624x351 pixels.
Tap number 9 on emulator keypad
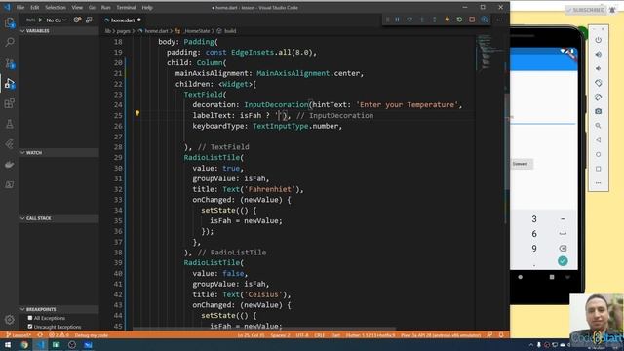534,249
